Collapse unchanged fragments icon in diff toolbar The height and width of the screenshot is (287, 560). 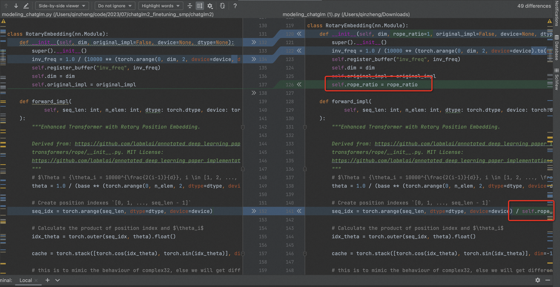point(190,6)
